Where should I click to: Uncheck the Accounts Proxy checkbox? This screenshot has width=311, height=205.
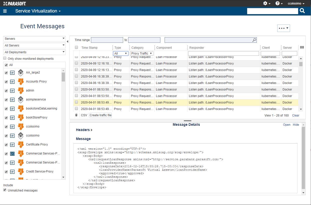[6, 82]
